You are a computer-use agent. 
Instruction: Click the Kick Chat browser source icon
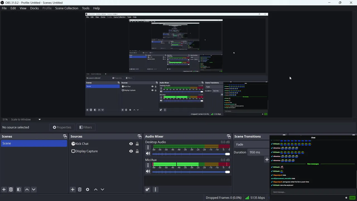point(73,143)
